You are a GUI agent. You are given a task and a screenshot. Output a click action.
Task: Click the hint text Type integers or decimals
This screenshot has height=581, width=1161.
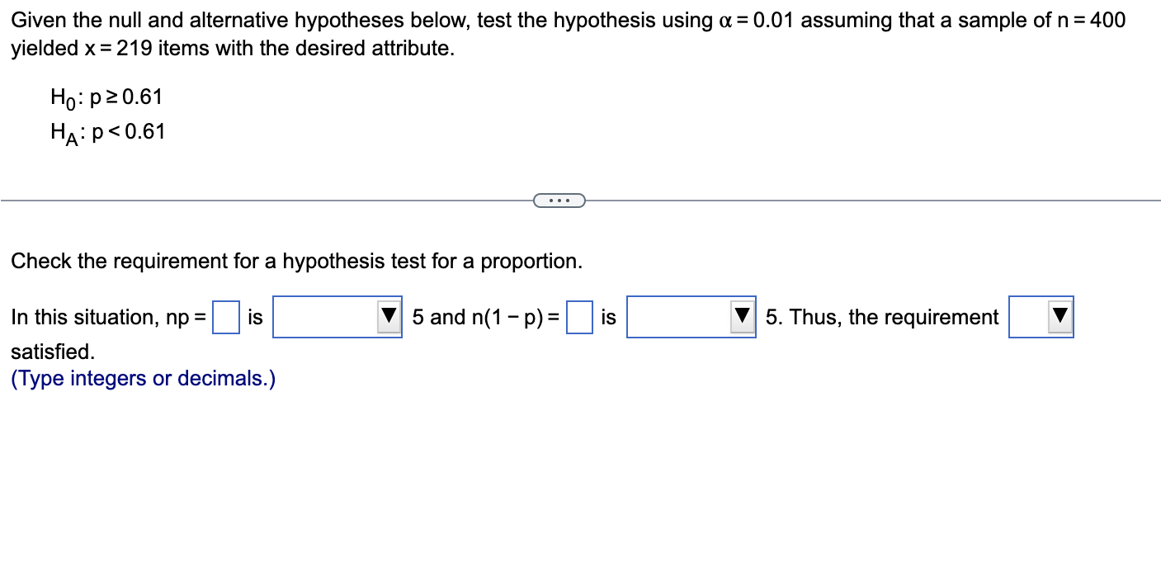[141, 378]
